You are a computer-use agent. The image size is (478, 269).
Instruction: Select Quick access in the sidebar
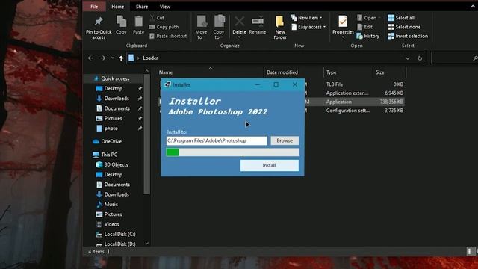(115, 78)
